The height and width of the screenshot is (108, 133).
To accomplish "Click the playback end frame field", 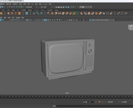I will pos(90,102).
